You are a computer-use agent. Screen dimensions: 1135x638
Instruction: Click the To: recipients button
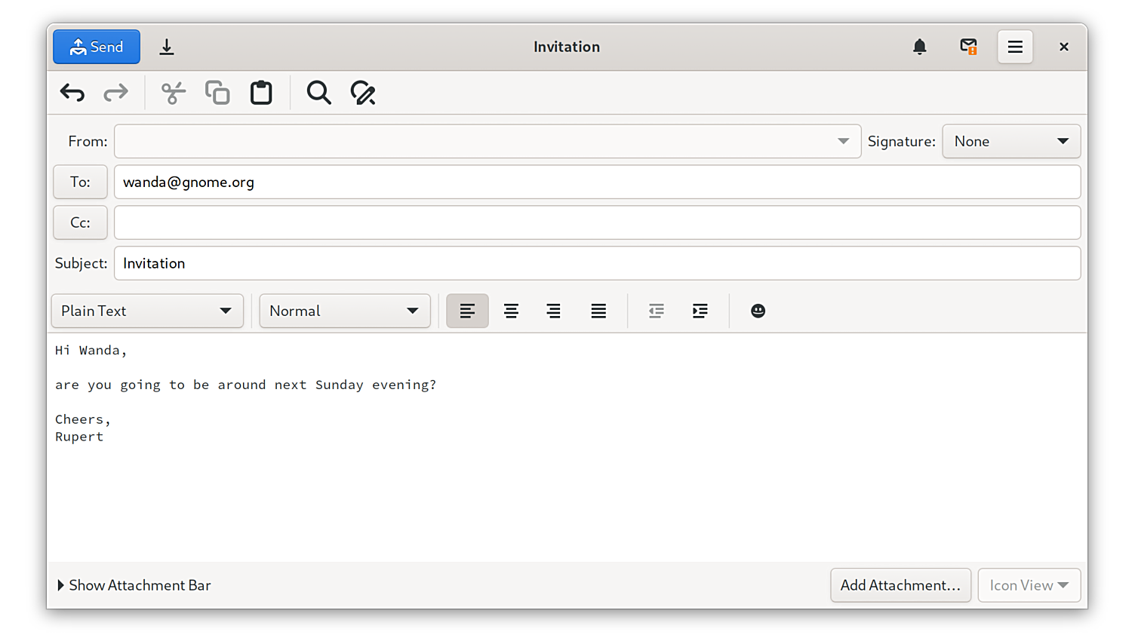tap(80, 182)
